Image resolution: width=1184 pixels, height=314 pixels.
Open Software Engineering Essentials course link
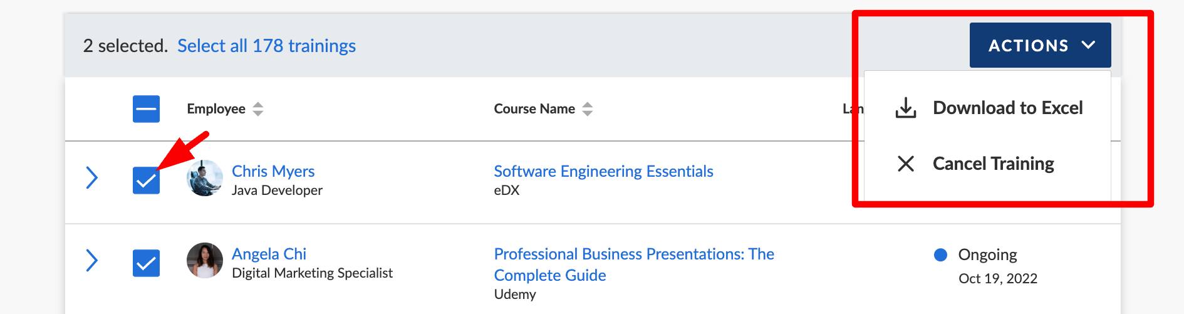tap(603, 171)
